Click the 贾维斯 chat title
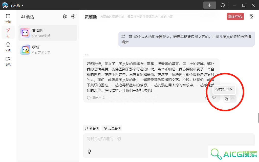 point(91,17)
